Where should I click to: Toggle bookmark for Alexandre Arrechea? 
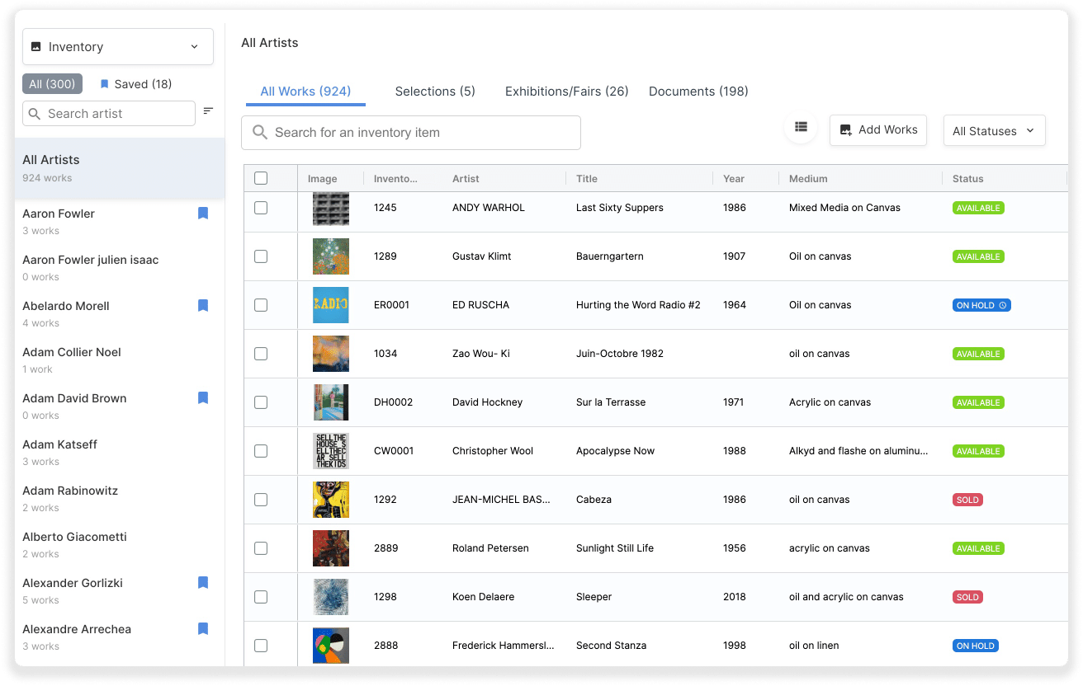[x=203, y=629]
